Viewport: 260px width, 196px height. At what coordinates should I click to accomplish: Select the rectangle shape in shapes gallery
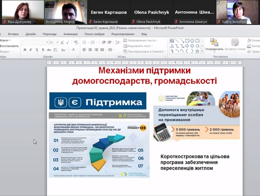tap(187, 40)
